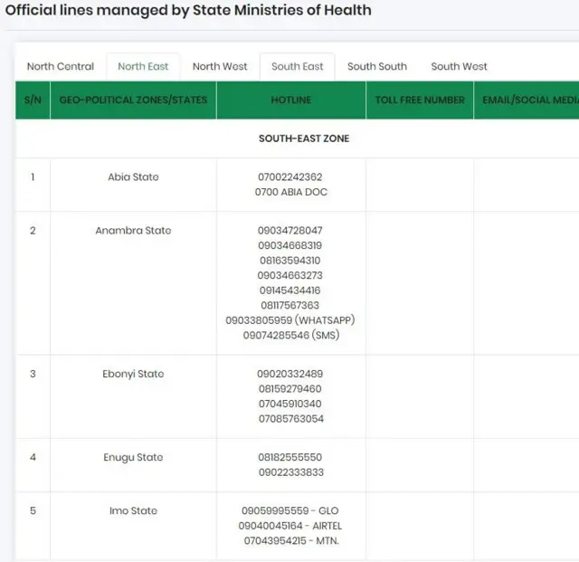
Task: Switch to the North Central tab
Action: (61, 66)
